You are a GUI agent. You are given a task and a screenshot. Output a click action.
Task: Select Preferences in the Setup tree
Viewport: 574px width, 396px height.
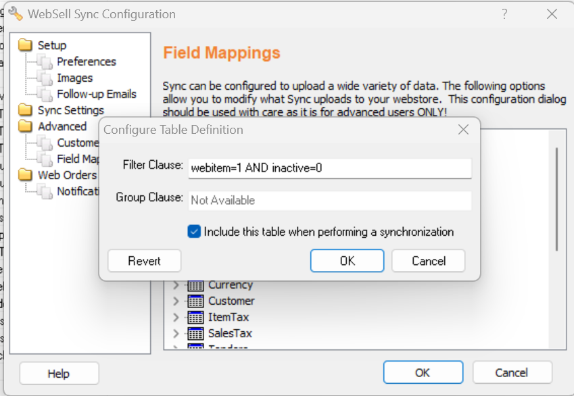87,61
